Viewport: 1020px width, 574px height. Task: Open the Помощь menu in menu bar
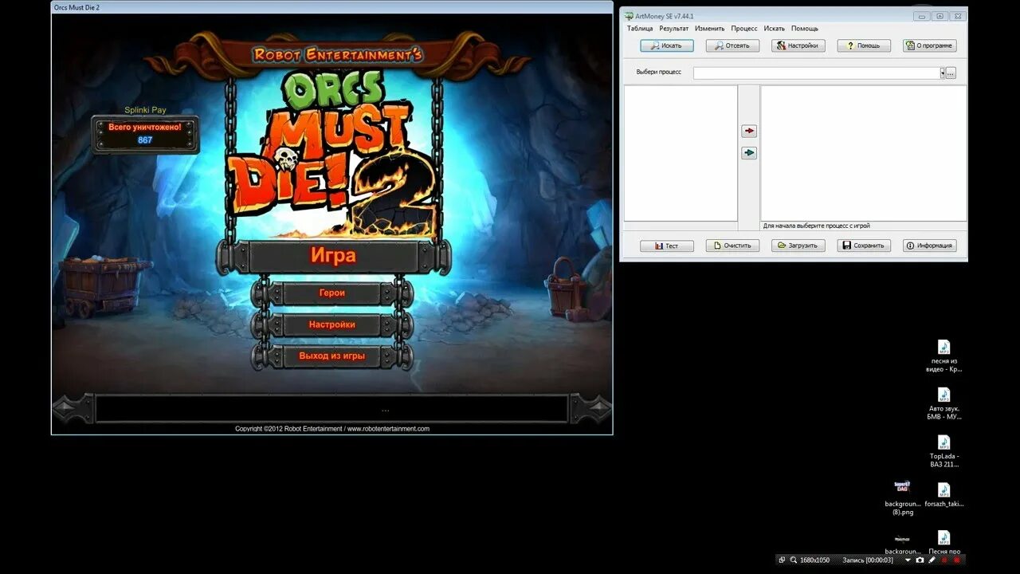click(x=805, y=29)
